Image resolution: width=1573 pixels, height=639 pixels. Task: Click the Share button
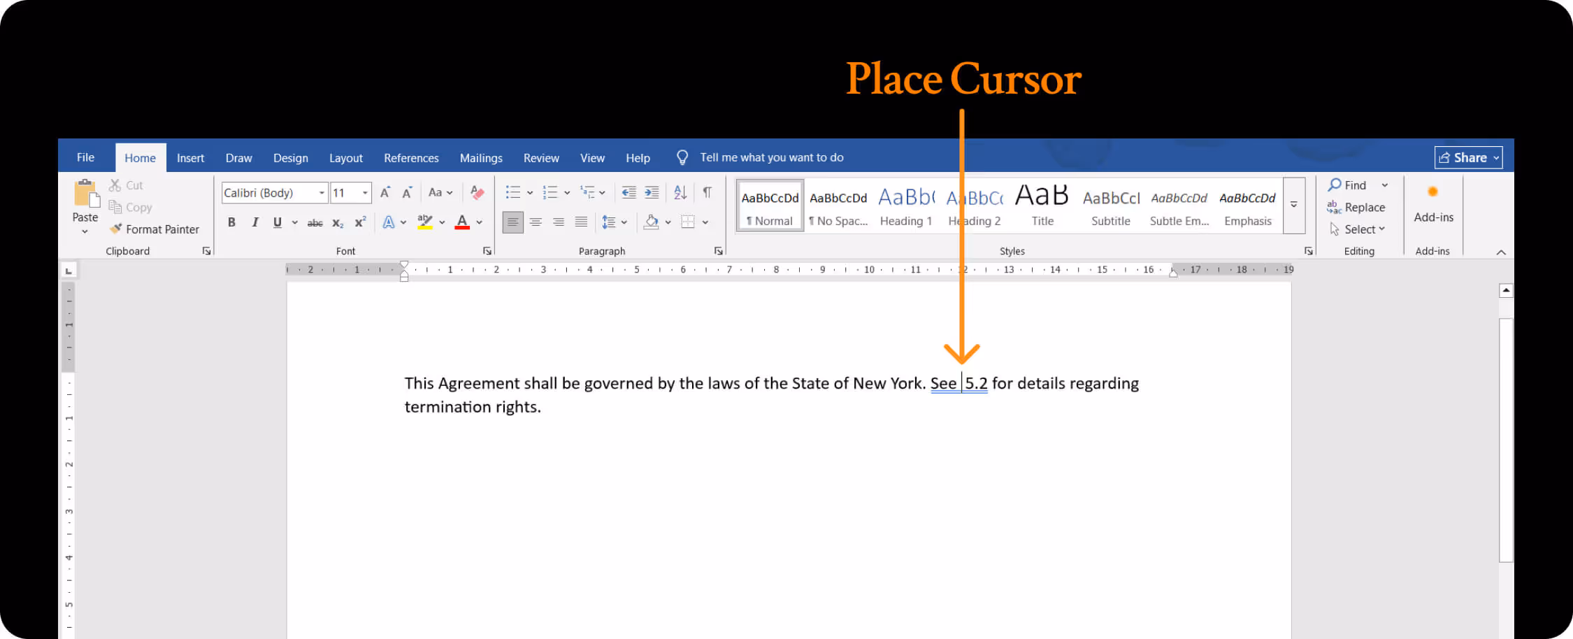[1468, 158]
